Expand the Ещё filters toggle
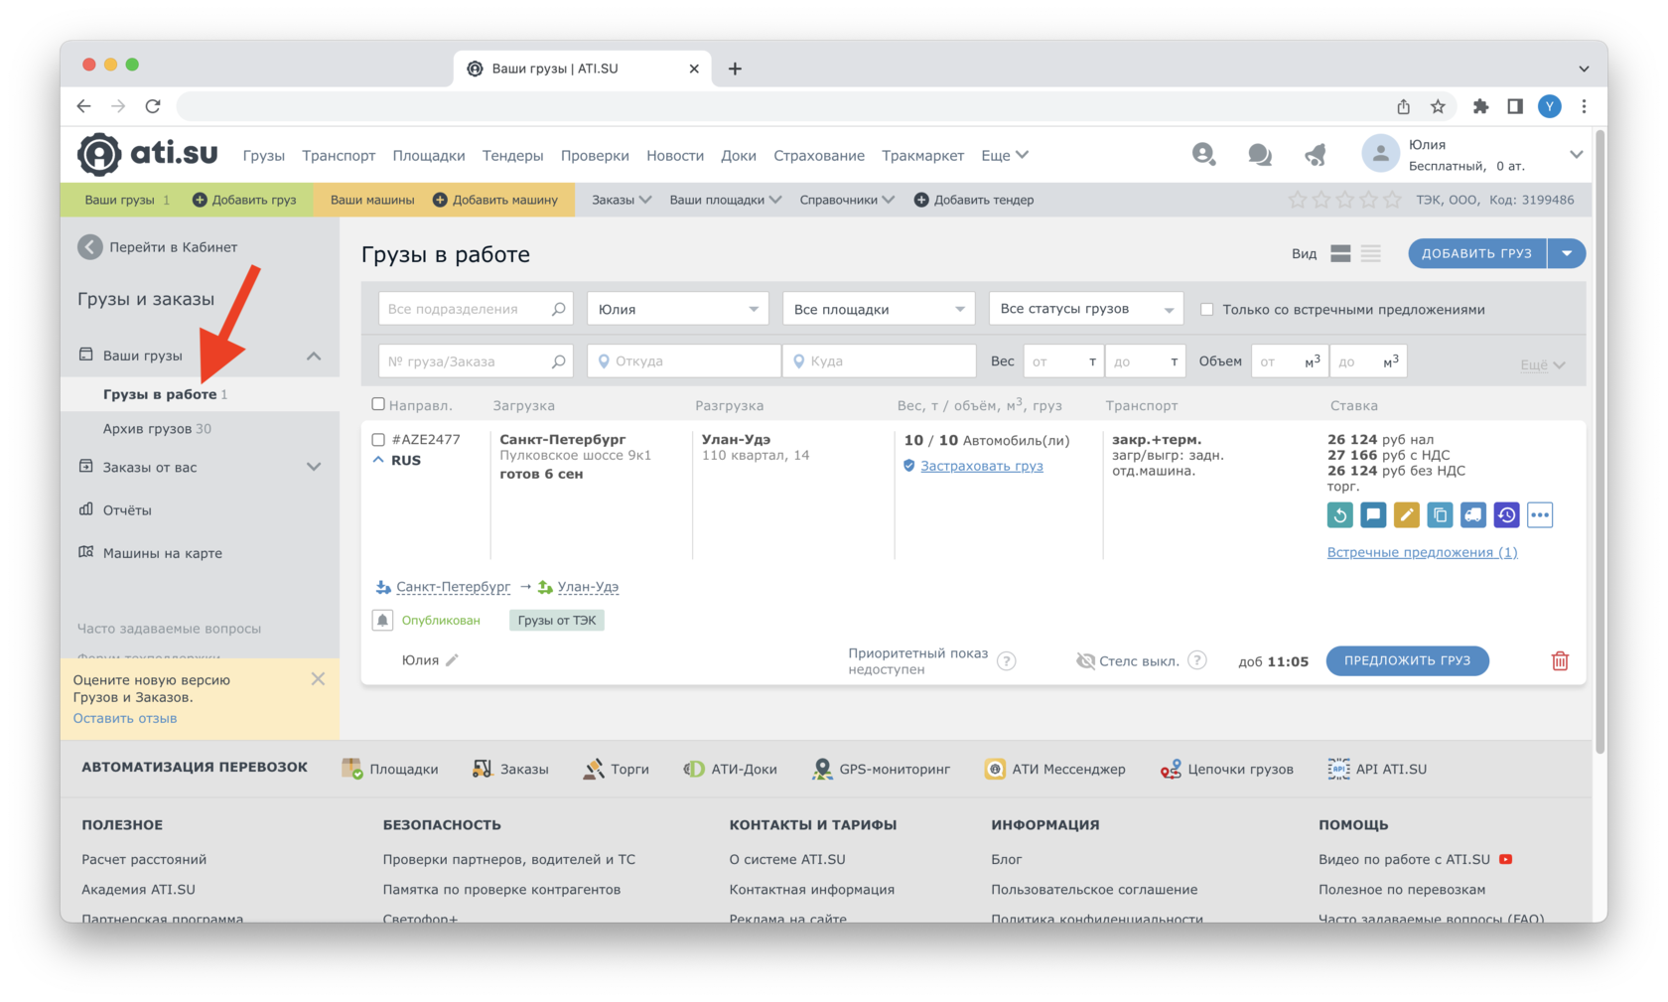The height and width of the screenshot is (1002, 1668). click(1543, 364)
